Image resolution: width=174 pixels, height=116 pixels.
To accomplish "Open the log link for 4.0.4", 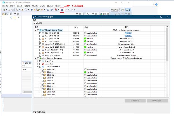I will tap(128, 36).
